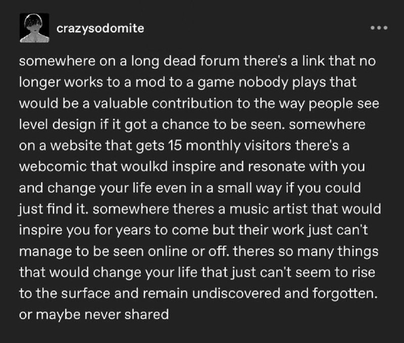Image resolution: width=404 pixels, height=343 pixels.
Task: Click the crazysodomite profile avatar
Action: coord(34,28)
